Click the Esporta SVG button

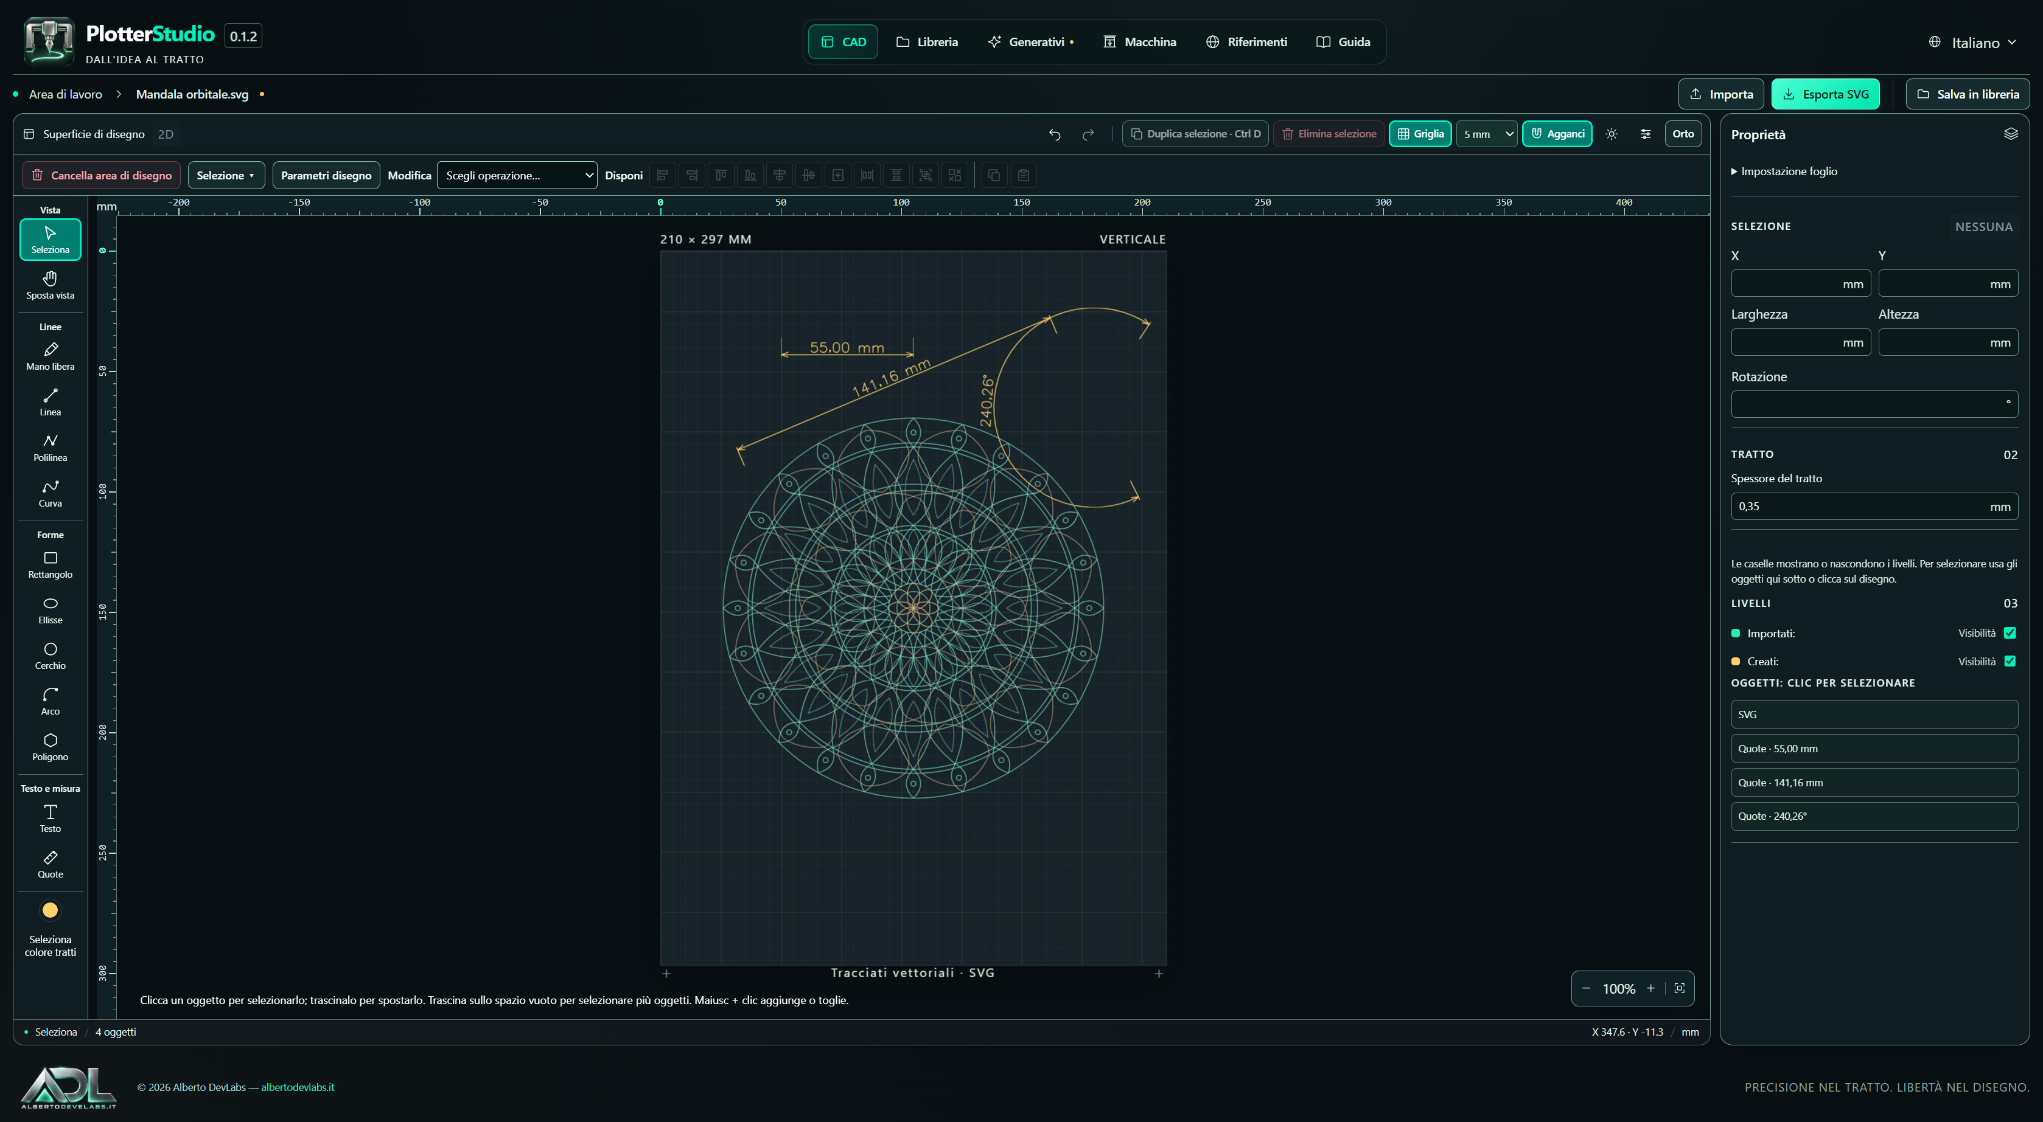[x=1825, y=94]
